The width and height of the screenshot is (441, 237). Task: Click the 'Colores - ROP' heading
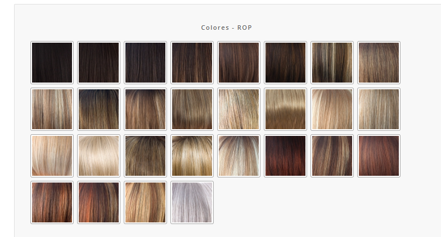coord(226,28)
